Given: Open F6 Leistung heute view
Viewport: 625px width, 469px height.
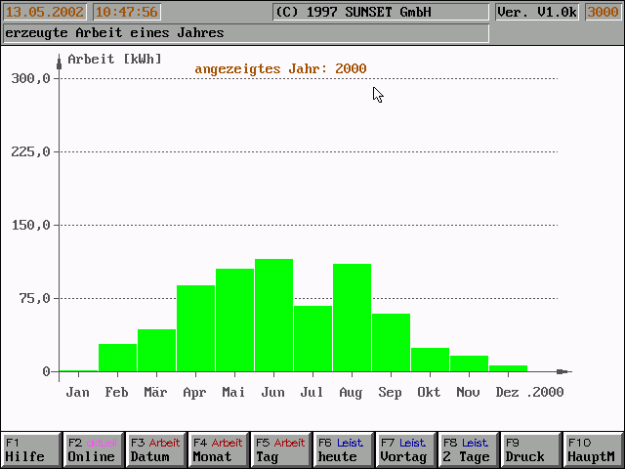Looking at the screenshot, I should [343, 449].
